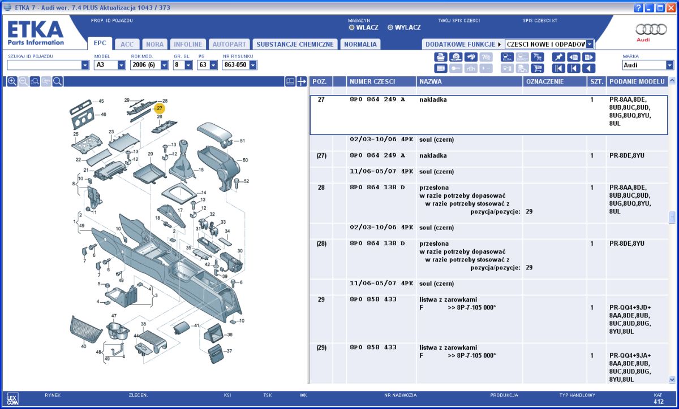
Task: Open the MODEL dropdown showing A3
Action: [122, 65]
